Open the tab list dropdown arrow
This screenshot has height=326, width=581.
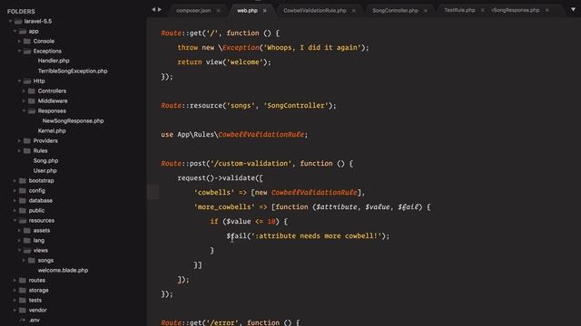tap(573, 10)
